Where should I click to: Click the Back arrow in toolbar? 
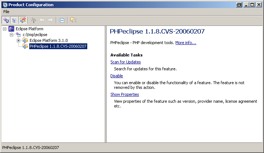click(42, 20)
